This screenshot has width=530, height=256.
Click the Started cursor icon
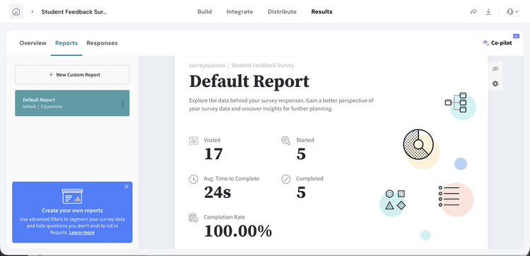click(286, 141)
